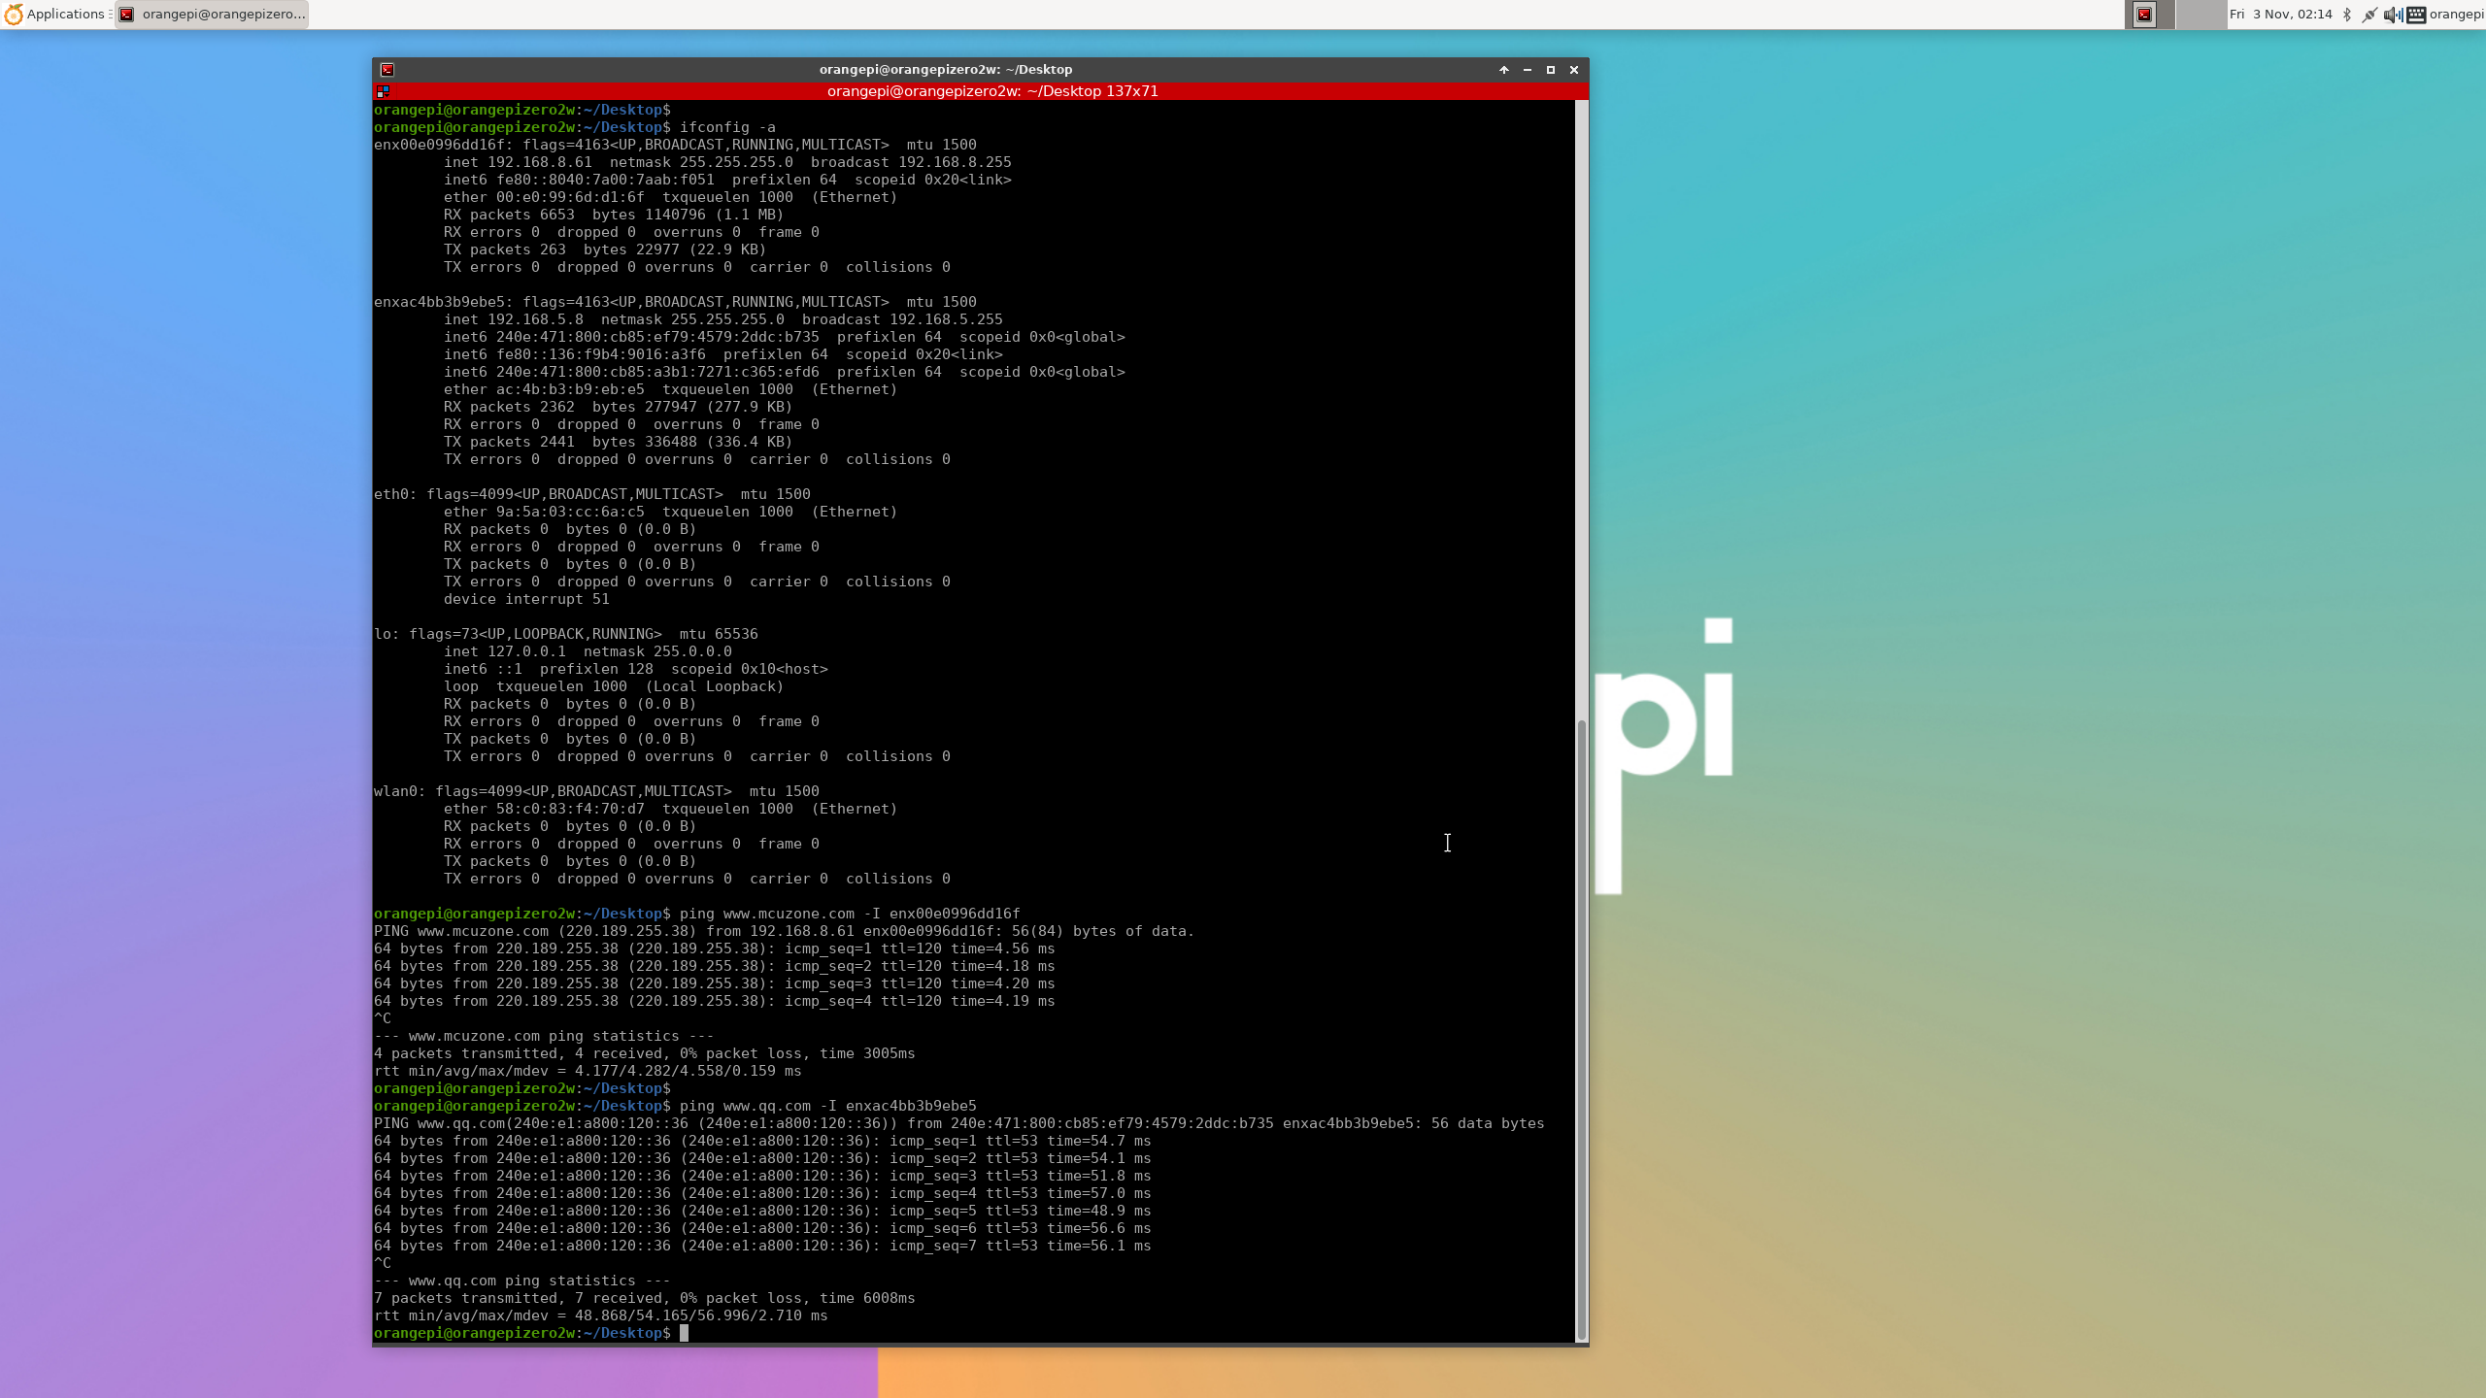This screenshot has height=1398, width=2486.
Task: Open the terminal window menu icon in the title bar
Action: pyautogui.click(x=386, y=70)
